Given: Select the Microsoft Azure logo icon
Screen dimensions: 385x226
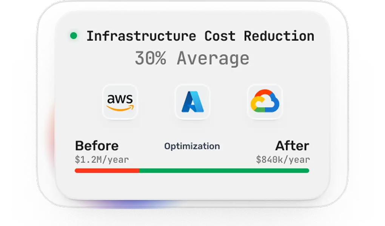Looking at the screenshot, I should 192,102.
